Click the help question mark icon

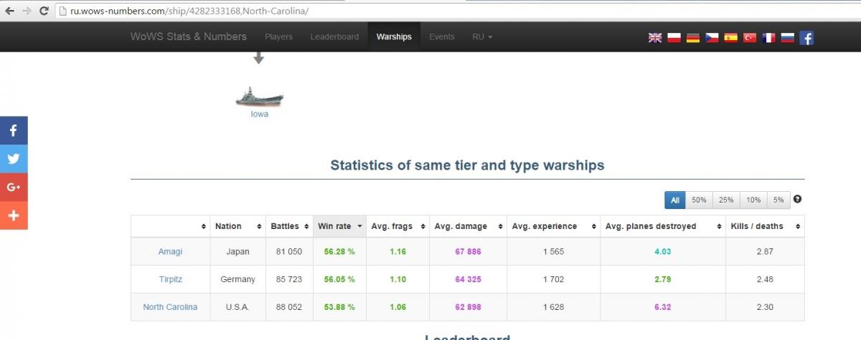point(798,200)
